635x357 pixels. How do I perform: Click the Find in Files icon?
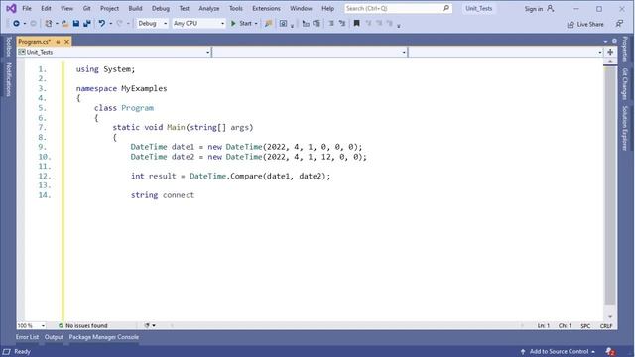(x=268, y=24)
